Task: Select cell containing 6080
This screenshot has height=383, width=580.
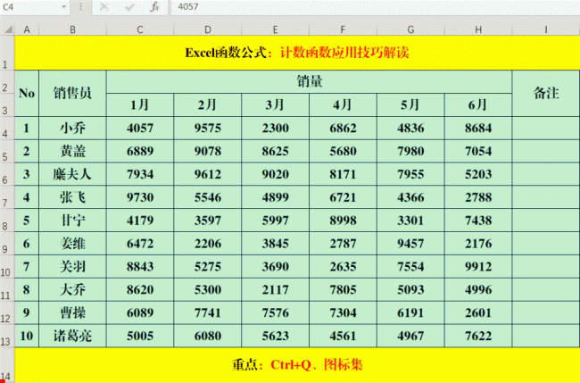Action: click(x=208, y=336)
